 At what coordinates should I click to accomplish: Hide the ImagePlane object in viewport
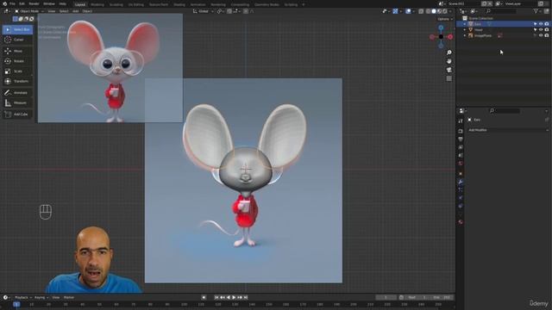point(541,35)
